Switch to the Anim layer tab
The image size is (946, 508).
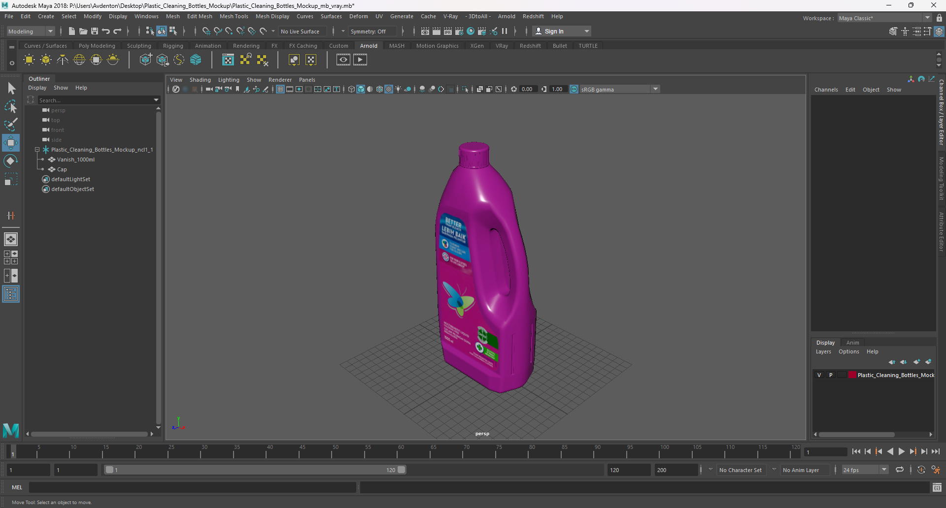coord(852,343)
